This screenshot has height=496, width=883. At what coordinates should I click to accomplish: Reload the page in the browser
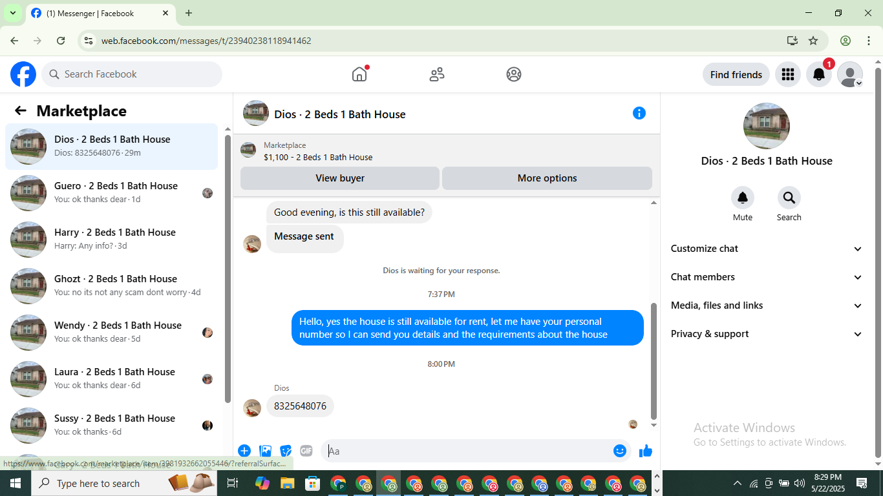[61, 41]
